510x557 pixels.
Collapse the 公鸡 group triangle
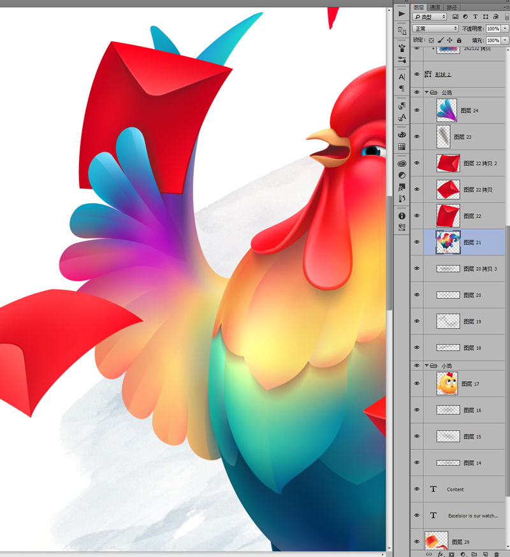pos(426,92)
